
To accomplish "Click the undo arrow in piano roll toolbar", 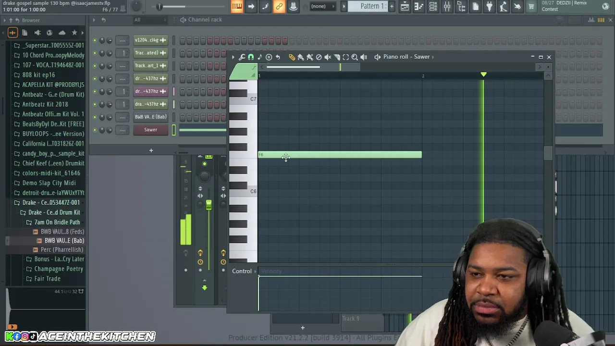I will click(278, 57).
